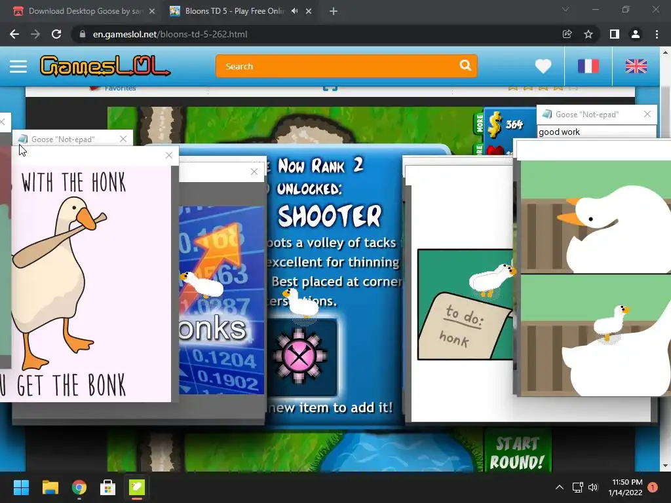Close the 'With the honk' meme window
Viewport: 671px width, 503px height.
(x=168, y=155)
